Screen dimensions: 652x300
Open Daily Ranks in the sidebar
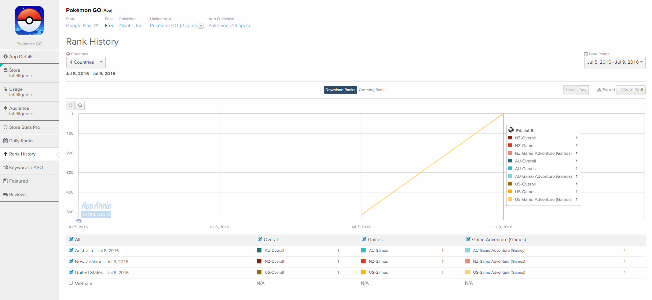click(29, 141)
